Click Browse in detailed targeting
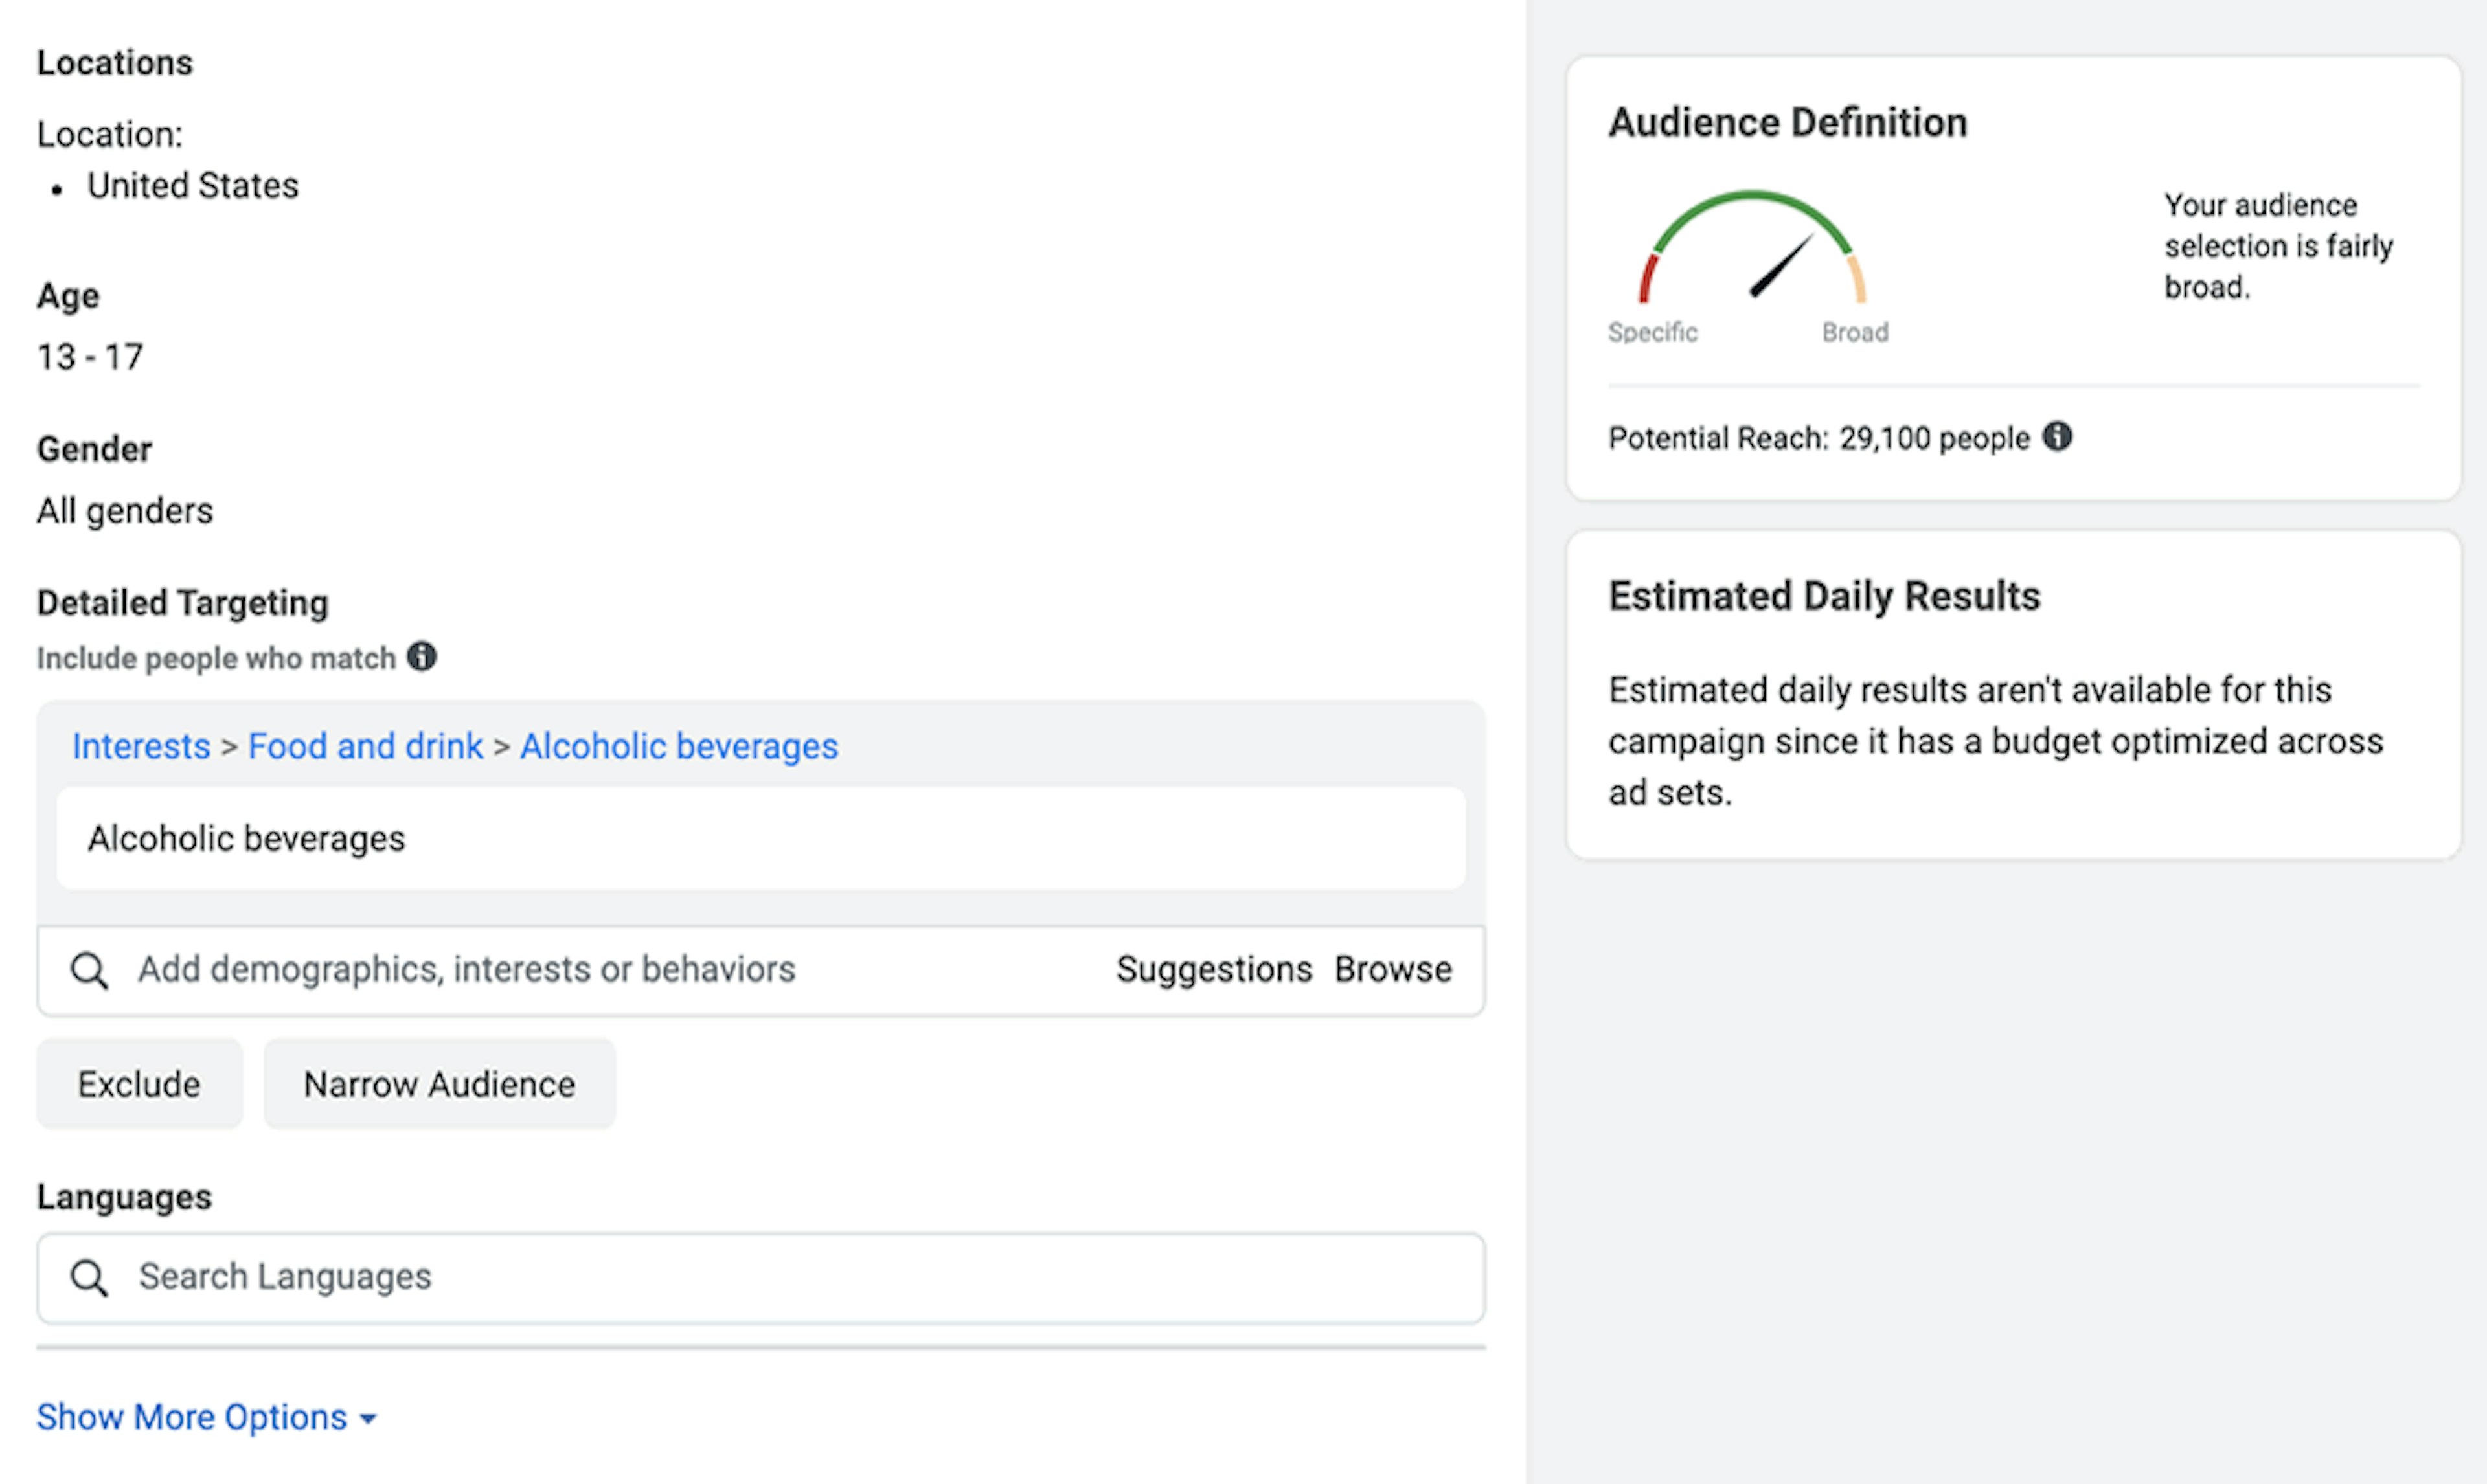 [x=1393, y=969]
